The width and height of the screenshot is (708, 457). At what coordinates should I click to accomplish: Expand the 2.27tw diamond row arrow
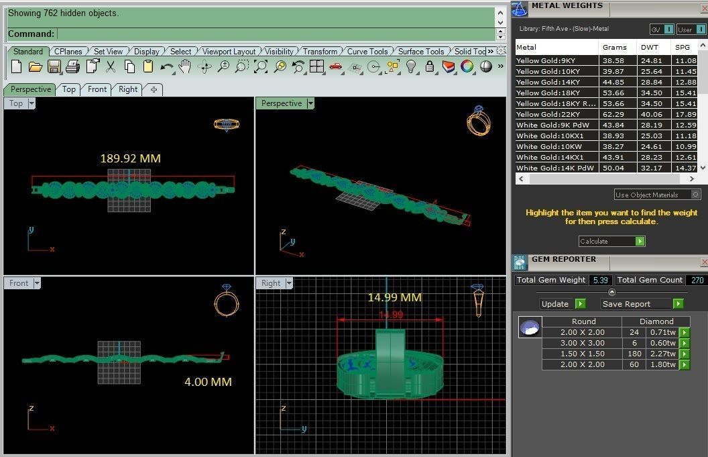(x=685, y=354)
